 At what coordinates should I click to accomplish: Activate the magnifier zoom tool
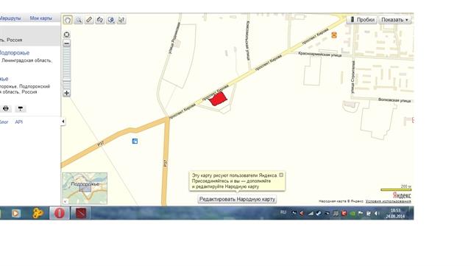click(79, 20)
